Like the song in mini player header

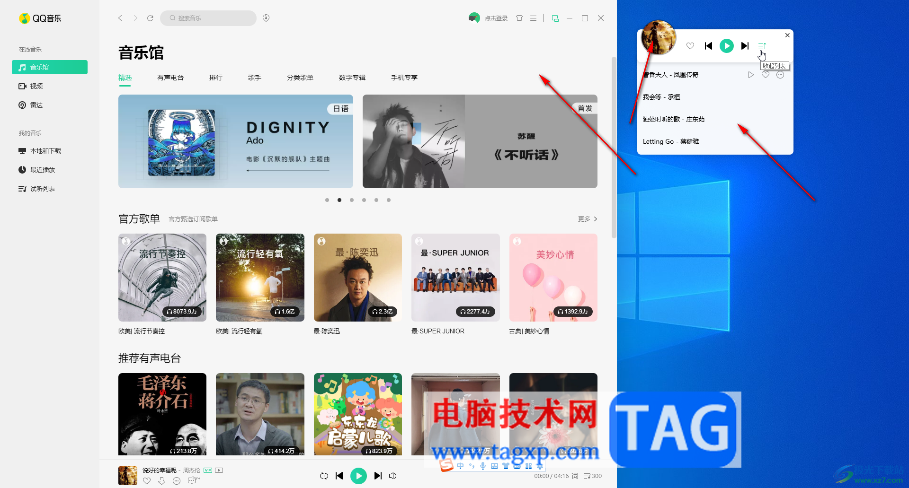pyautogui.click(x=690, y=46)
